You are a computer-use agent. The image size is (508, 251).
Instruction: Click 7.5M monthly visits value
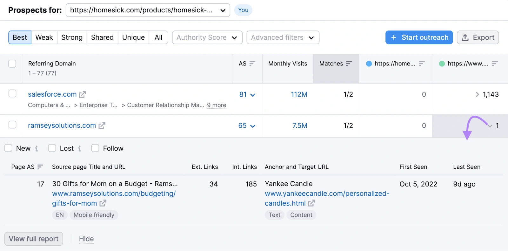coord(300,125)
